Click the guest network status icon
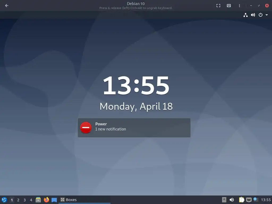This screenshot has height=204, width=272. coord(245,15)
